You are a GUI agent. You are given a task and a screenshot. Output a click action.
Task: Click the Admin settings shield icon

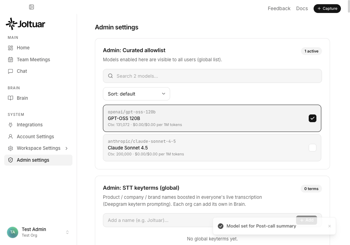click(10, 160)
